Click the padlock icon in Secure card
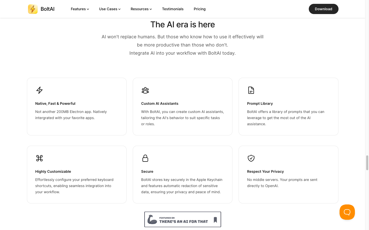369x230 pixels. [145, 158]
